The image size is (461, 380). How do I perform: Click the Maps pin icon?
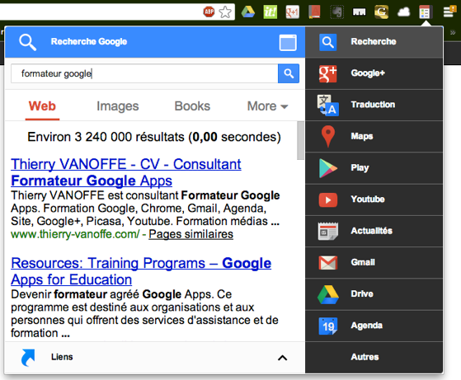point(328,136)
